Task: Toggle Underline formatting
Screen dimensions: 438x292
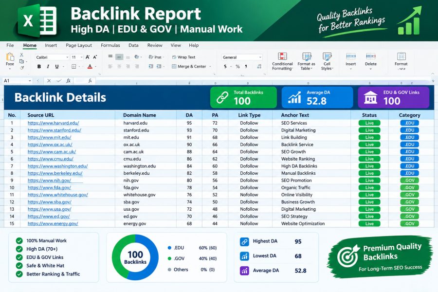Action: tap(57, 67)
